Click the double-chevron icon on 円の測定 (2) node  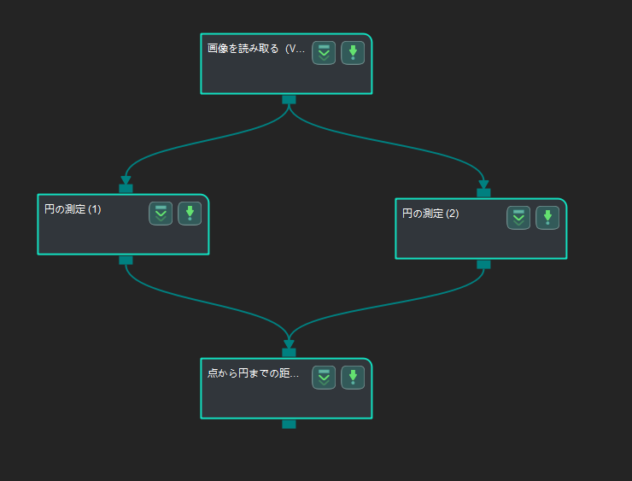518,218
